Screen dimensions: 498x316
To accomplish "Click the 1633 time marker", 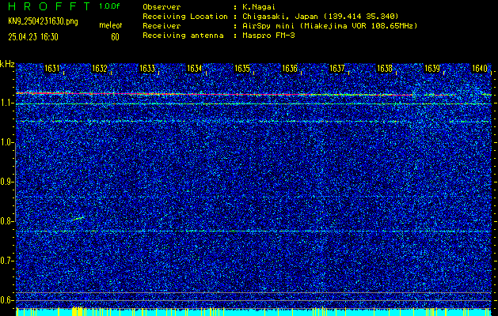I will [x=146, y=69].
